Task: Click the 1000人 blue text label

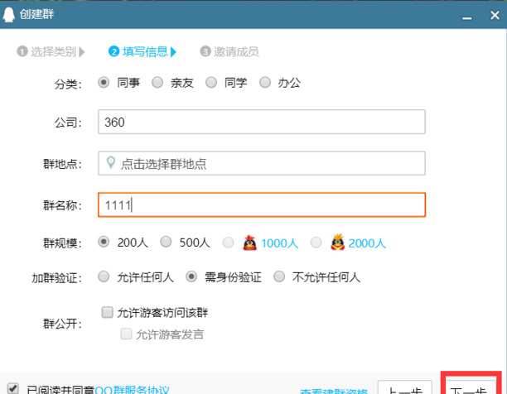Action: coord(280,243)
